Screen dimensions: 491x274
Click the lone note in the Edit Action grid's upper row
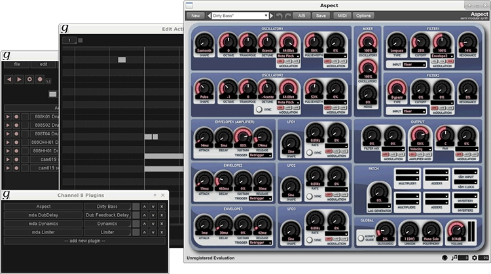(122, 60)
